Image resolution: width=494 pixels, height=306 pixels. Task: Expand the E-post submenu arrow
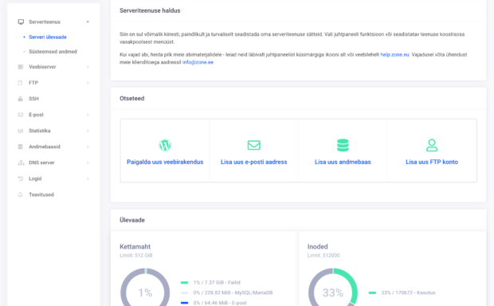88,115
